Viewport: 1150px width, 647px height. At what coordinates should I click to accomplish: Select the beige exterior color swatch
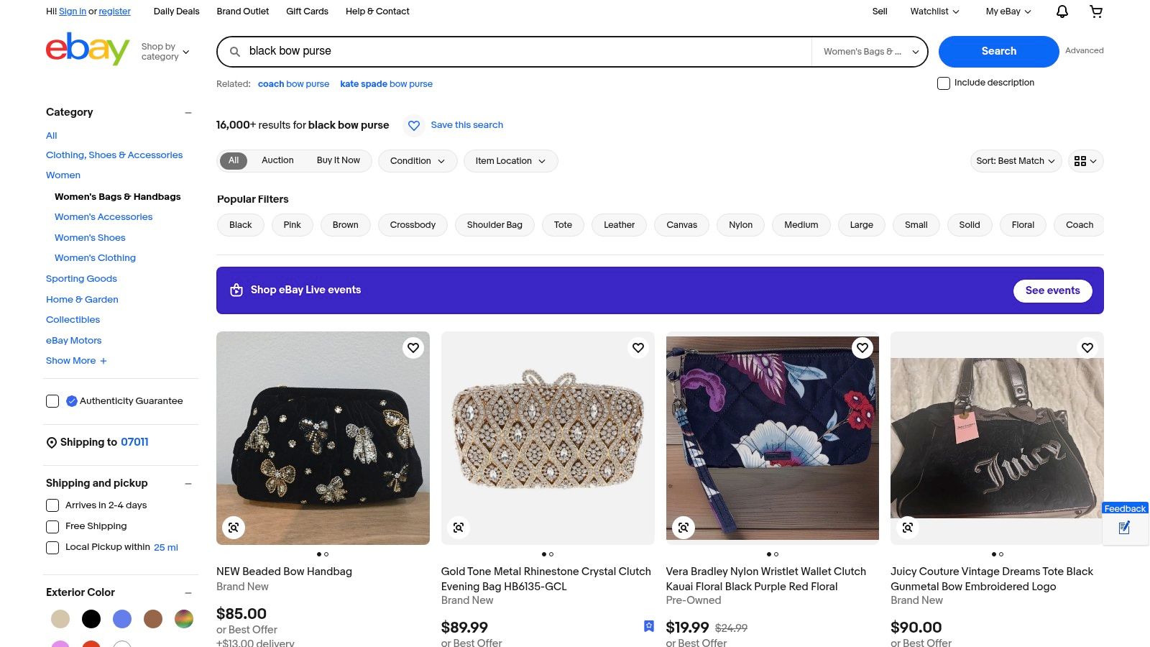click(x=60, y=619)
